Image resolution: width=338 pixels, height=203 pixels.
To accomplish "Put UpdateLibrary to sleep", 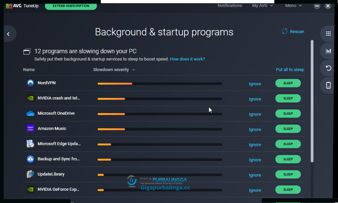I will click(x=288, y=175).
